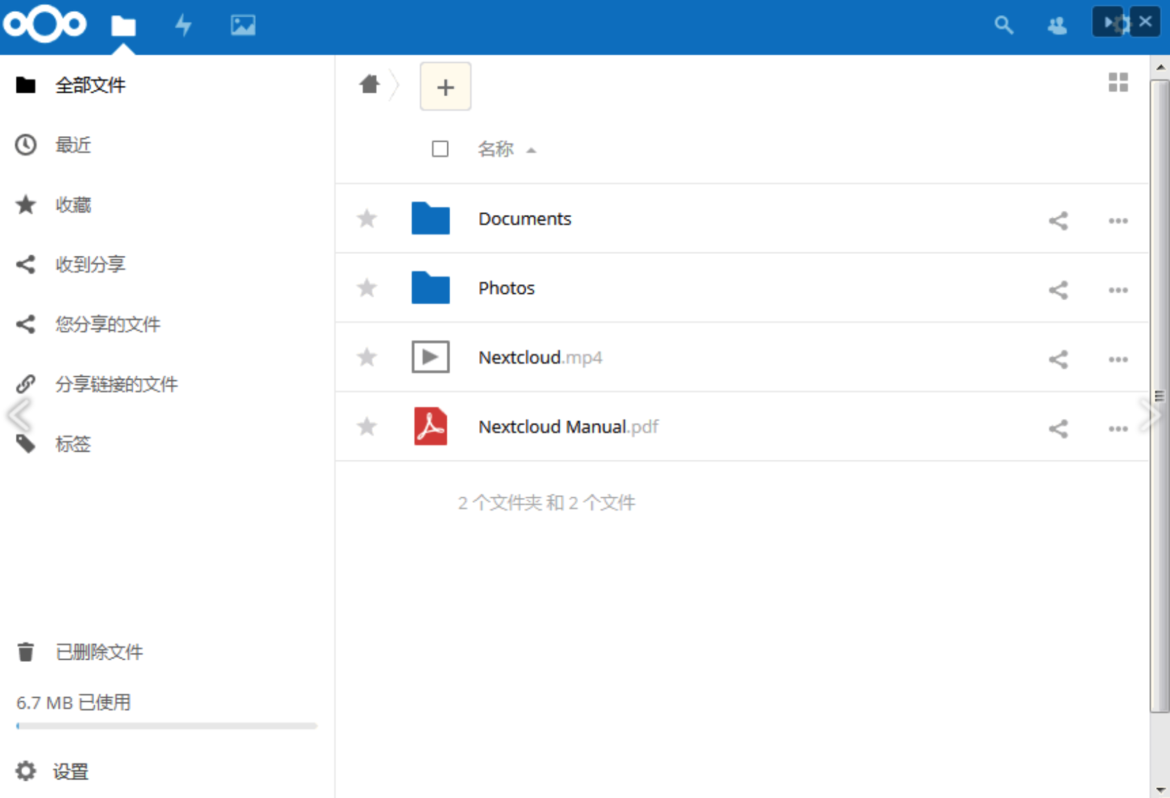The height and width of the screenshot is (798, 1170).
Task: Click the tag icon beside 标签
Action: 26,444
